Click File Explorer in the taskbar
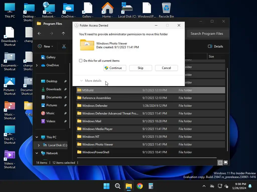257x192 pixels. [x=129, y=186]
